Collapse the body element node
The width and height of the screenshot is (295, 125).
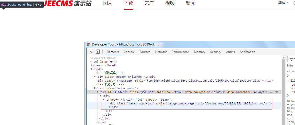point(92,69)
